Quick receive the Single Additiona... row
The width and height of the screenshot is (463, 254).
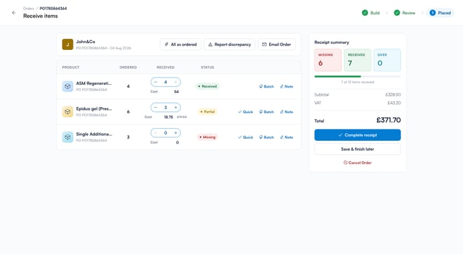tap(246, 137)
